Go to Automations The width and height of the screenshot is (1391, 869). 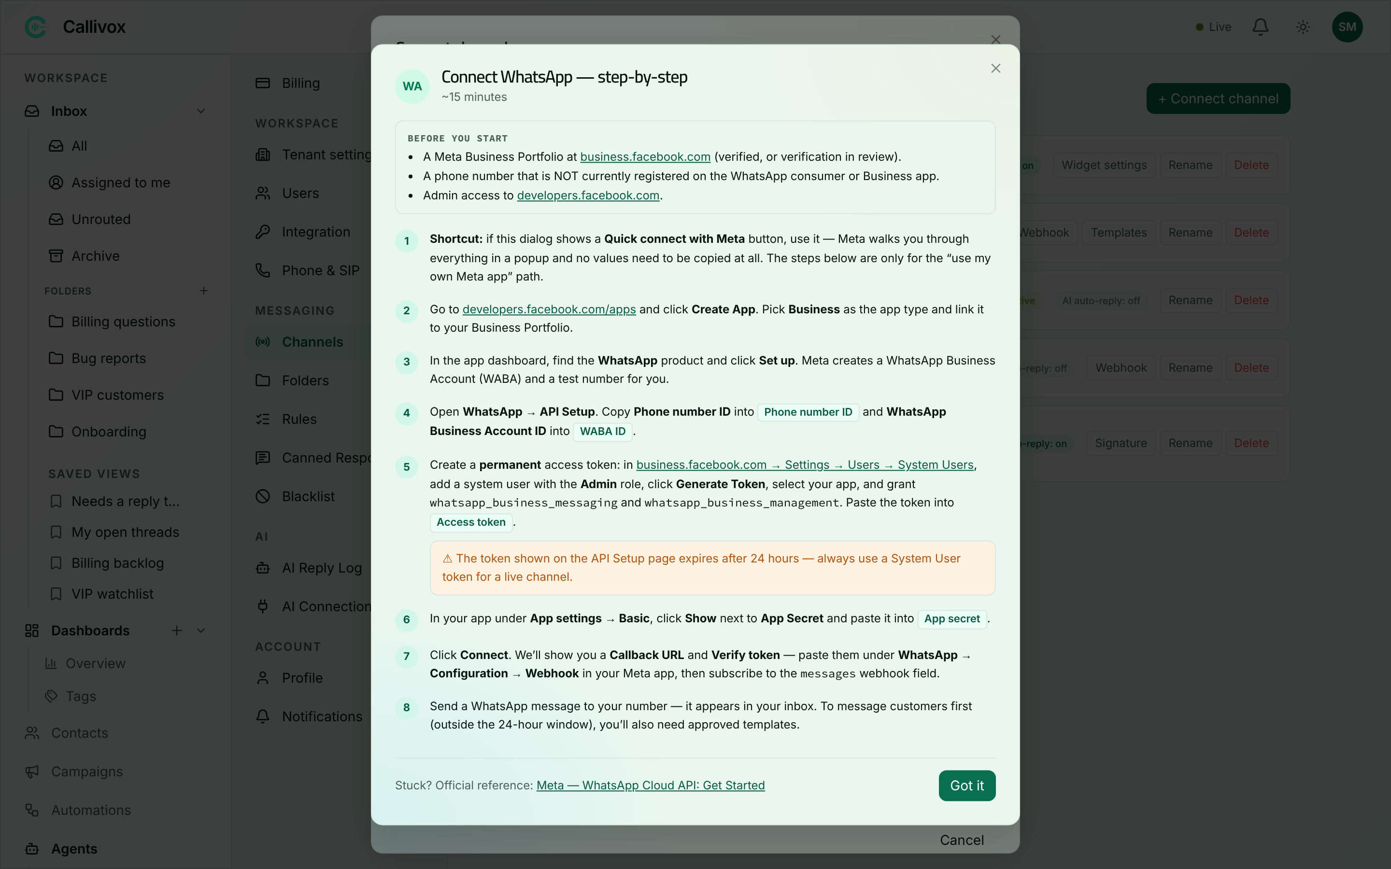[x=91, y=811]
